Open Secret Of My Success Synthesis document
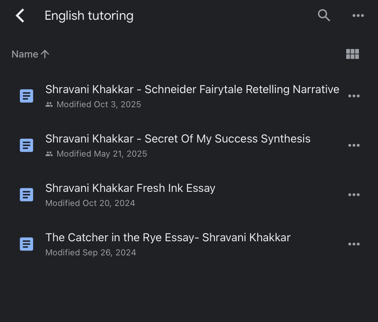This screenshot has width=378, height=322. click(x=178, y=139)
